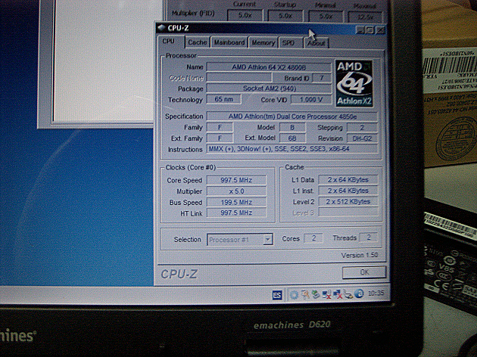Click the Core Speed value 997.5 MHz
Viewport: 477px width, 357px height.
pos(236,180)
